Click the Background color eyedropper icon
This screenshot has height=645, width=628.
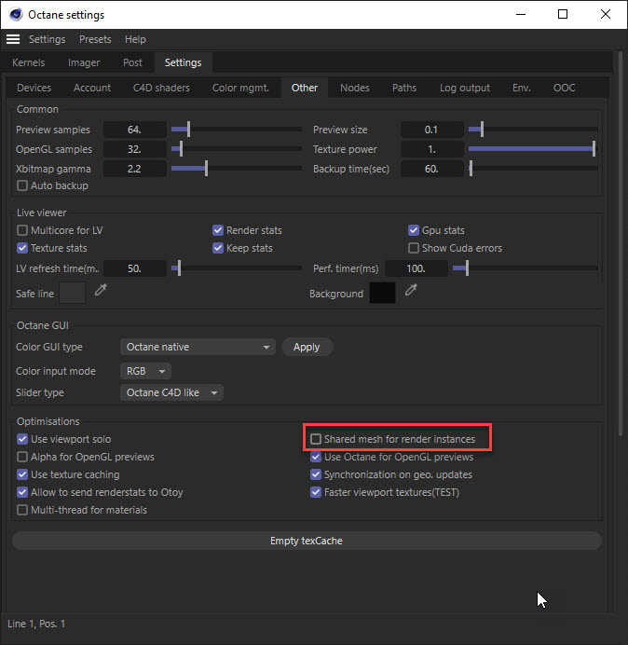[x=411, y=292]
